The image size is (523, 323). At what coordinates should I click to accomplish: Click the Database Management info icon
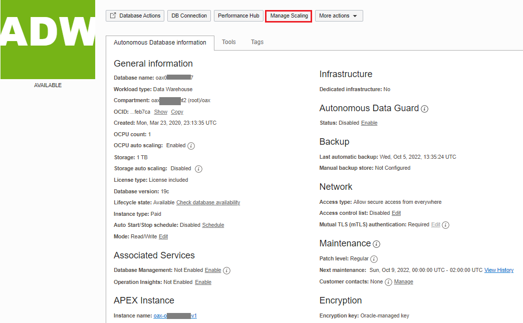(226, 270)
